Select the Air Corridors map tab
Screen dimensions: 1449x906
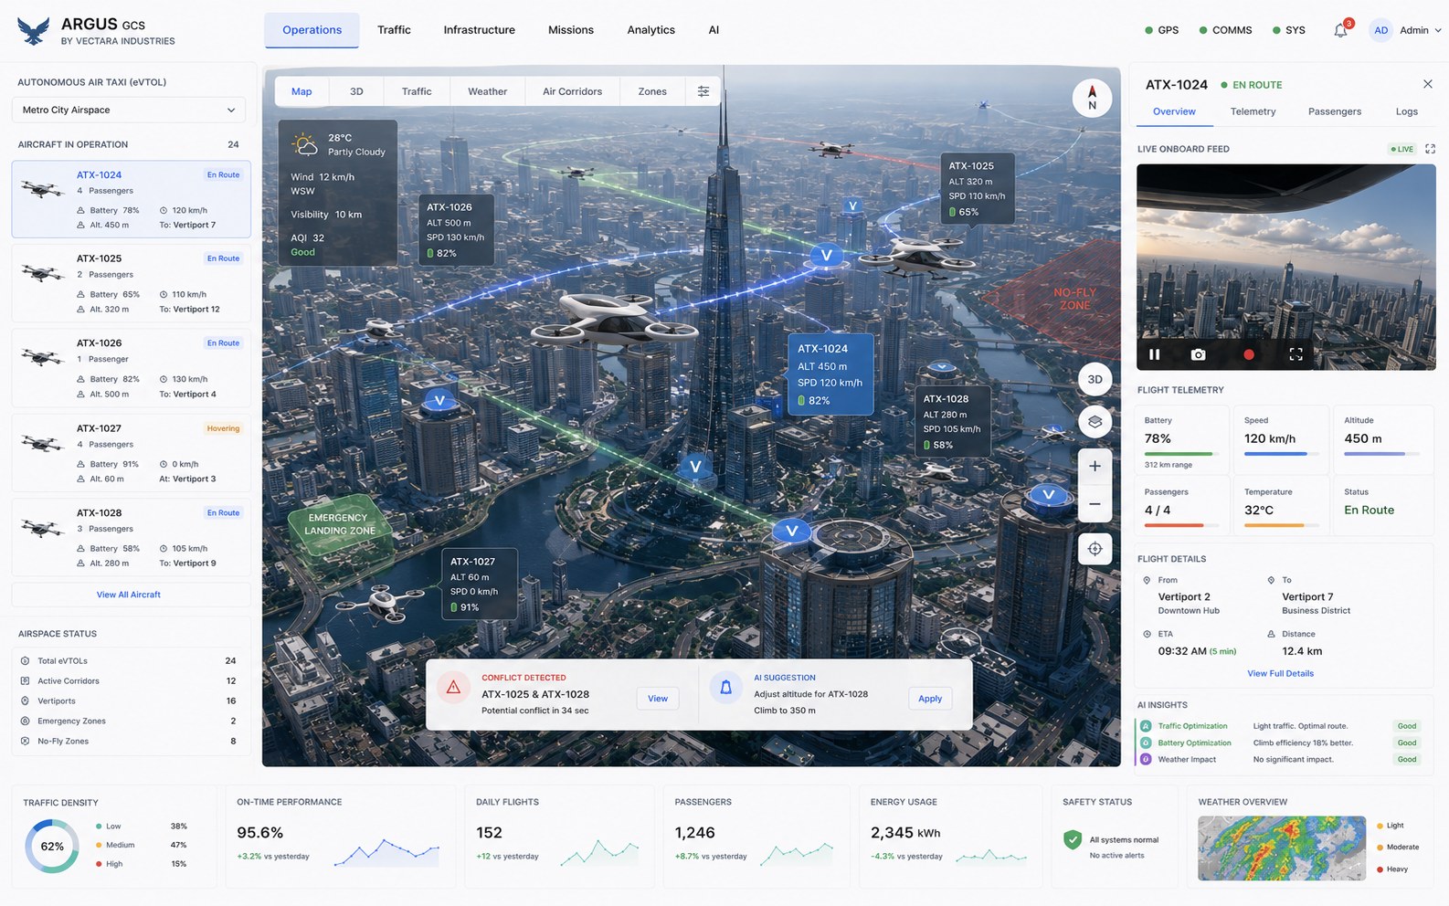[x=572, y=91]
